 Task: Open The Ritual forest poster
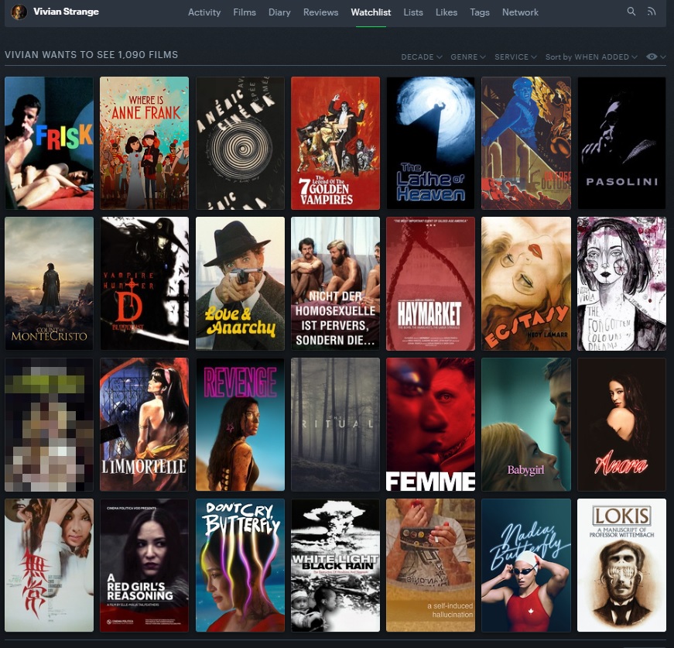click(335, 424)
